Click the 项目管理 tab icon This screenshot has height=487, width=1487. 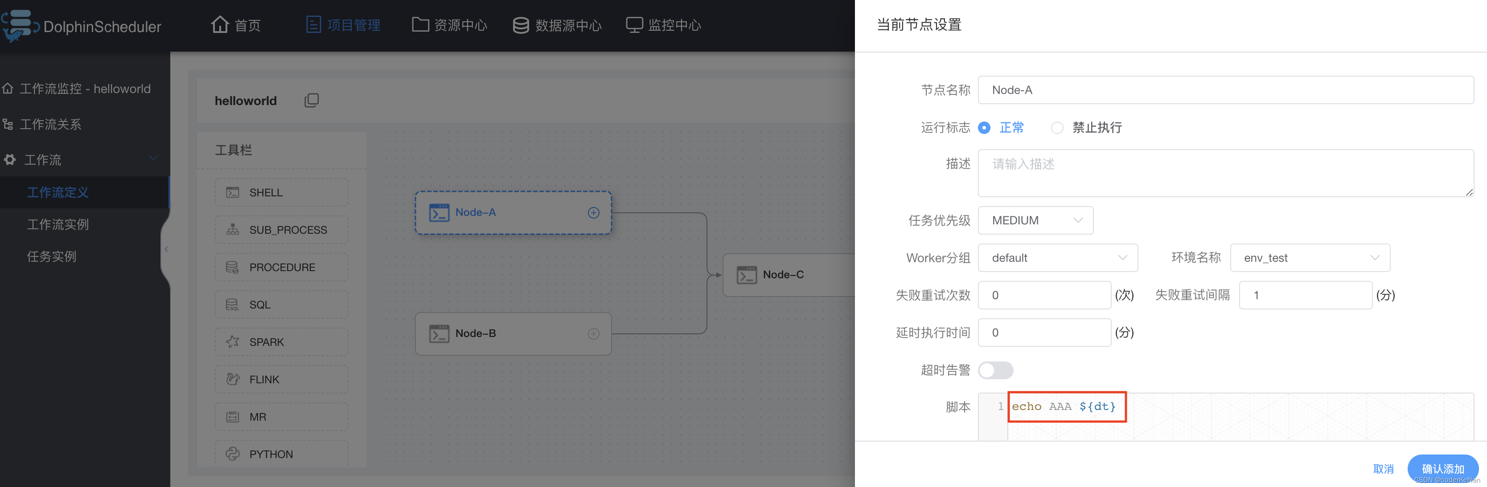click(313, 25)
